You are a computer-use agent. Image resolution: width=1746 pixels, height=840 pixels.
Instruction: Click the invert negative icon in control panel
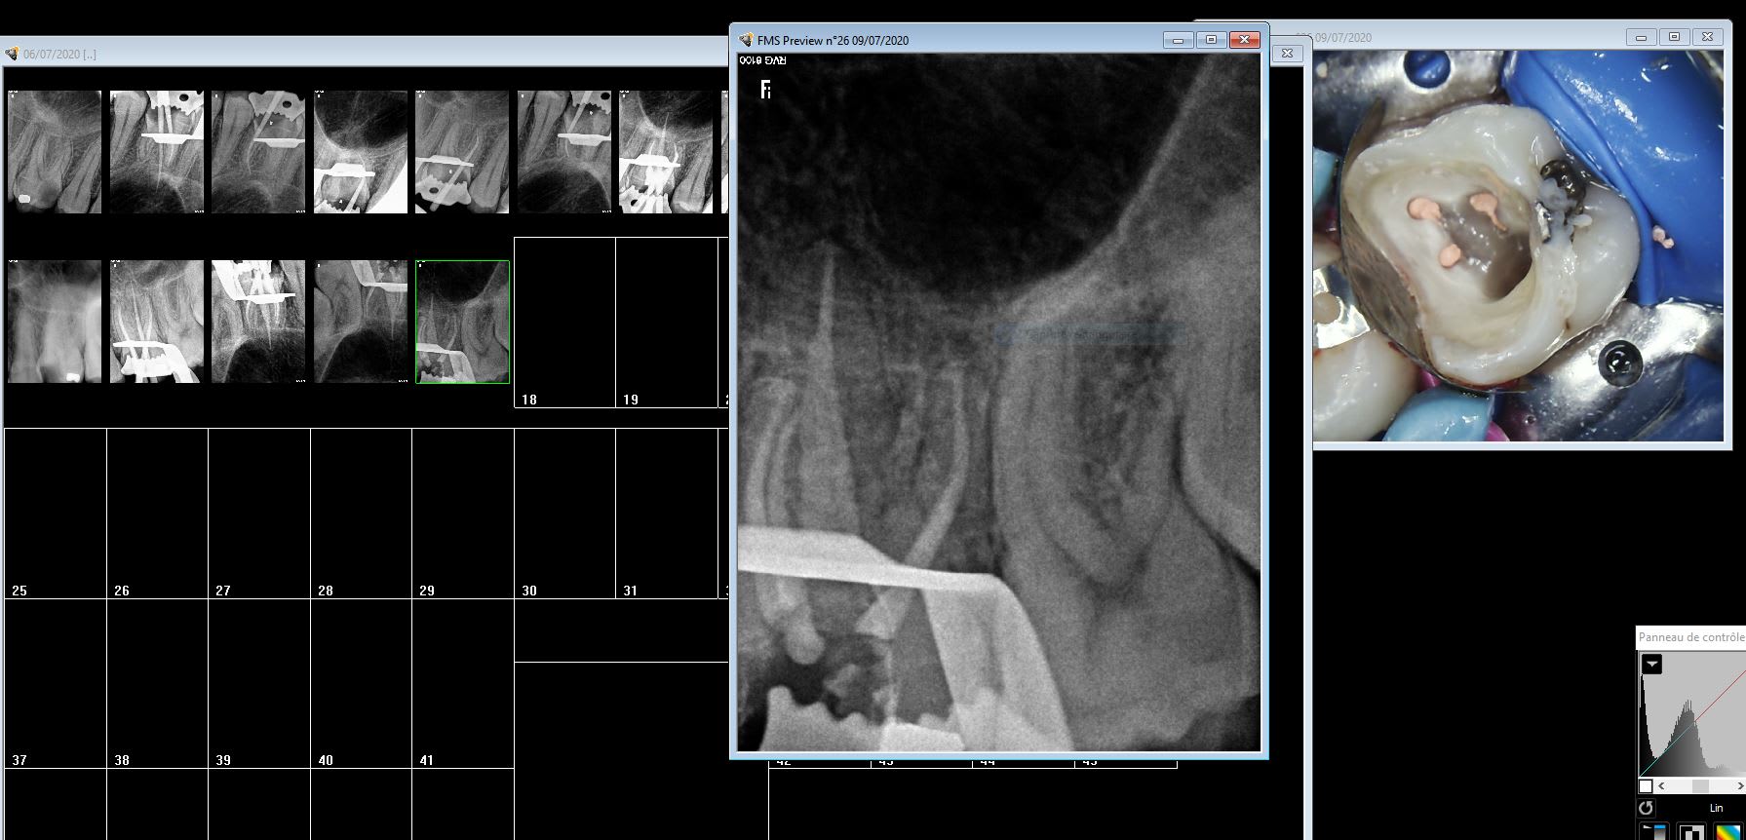click(x=1691, y=831)
